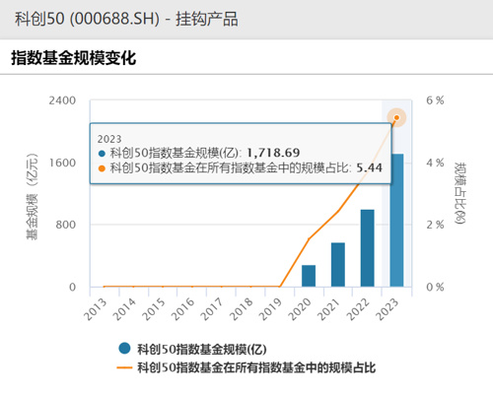Click the 指数基金规模变化 section title

(74, 58)
